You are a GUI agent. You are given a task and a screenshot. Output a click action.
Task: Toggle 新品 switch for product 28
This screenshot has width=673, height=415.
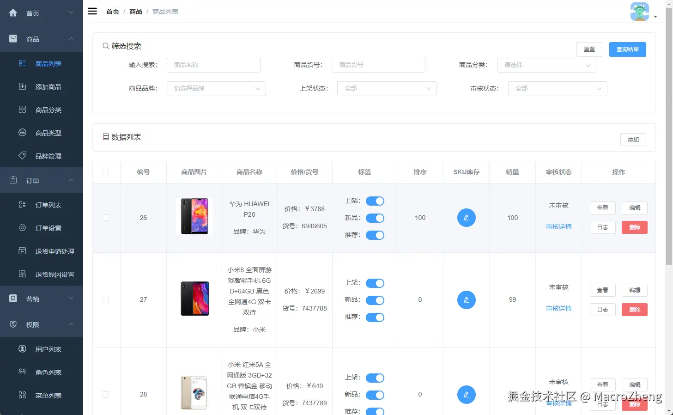pyautogui.click(x=375, y=395)
